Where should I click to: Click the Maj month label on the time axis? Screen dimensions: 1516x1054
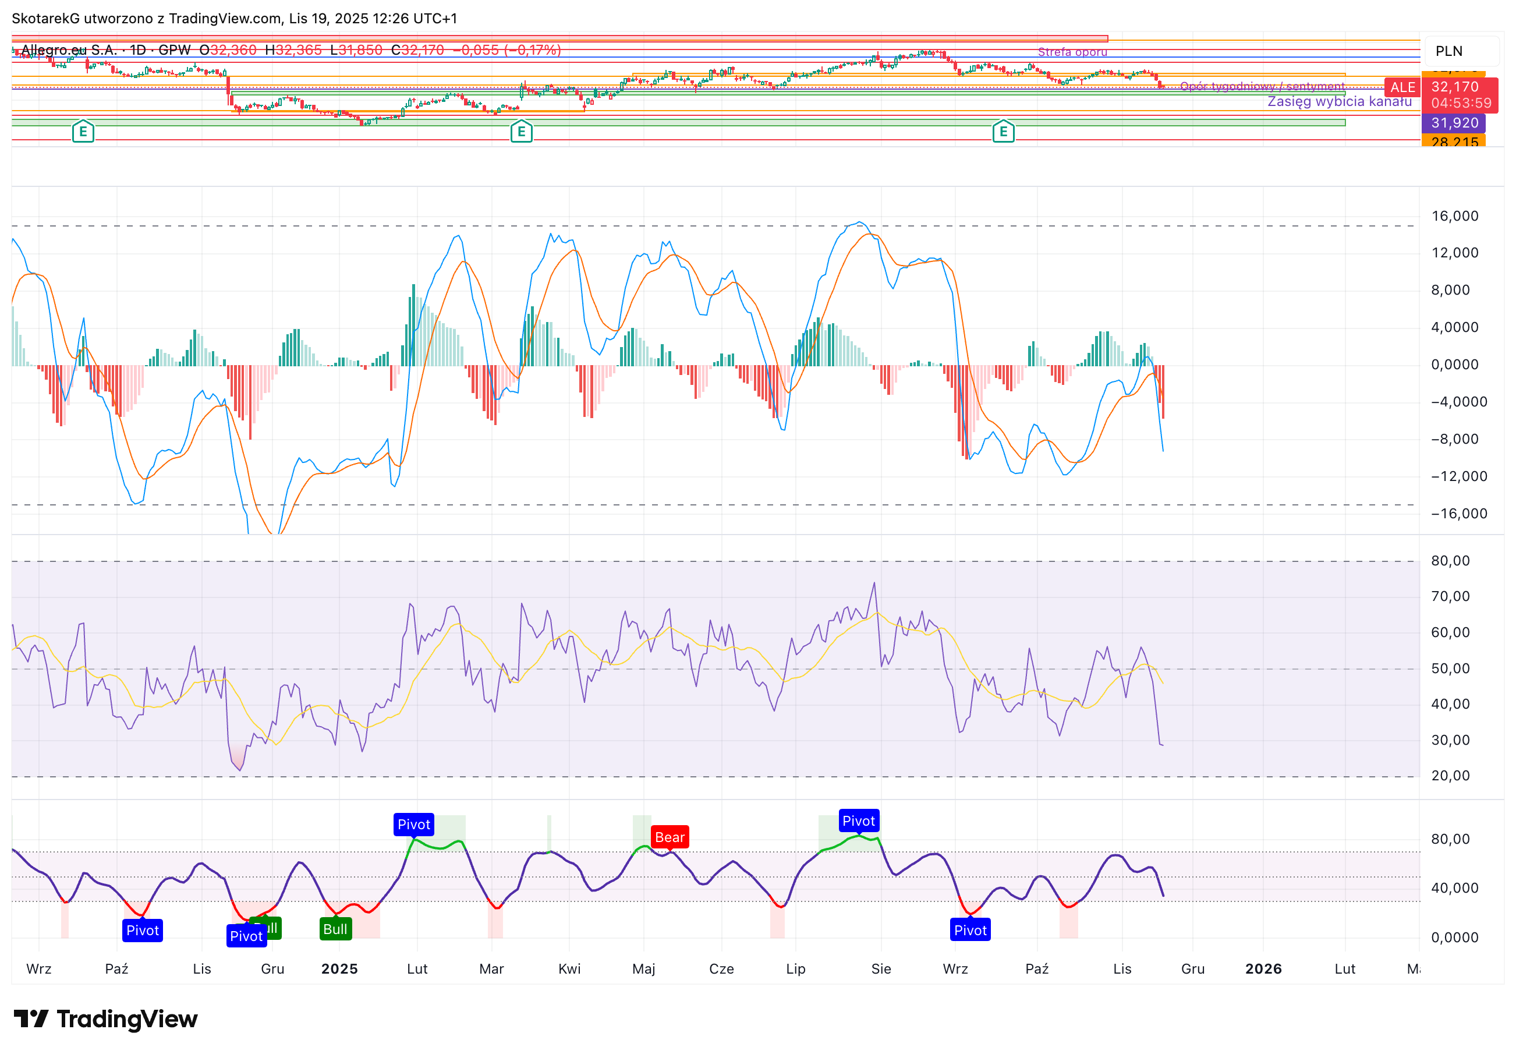tap(644, 970)
